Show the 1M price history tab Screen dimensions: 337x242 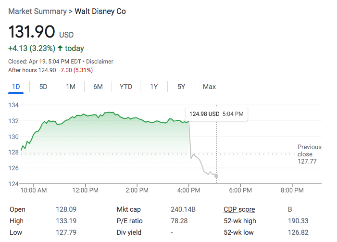tap(71, 87)
